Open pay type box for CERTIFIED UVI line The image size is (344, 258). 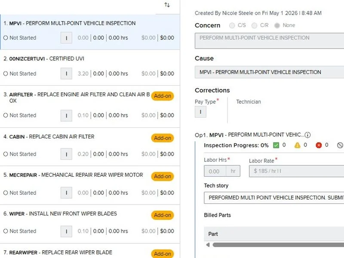[x=66, y=74]
